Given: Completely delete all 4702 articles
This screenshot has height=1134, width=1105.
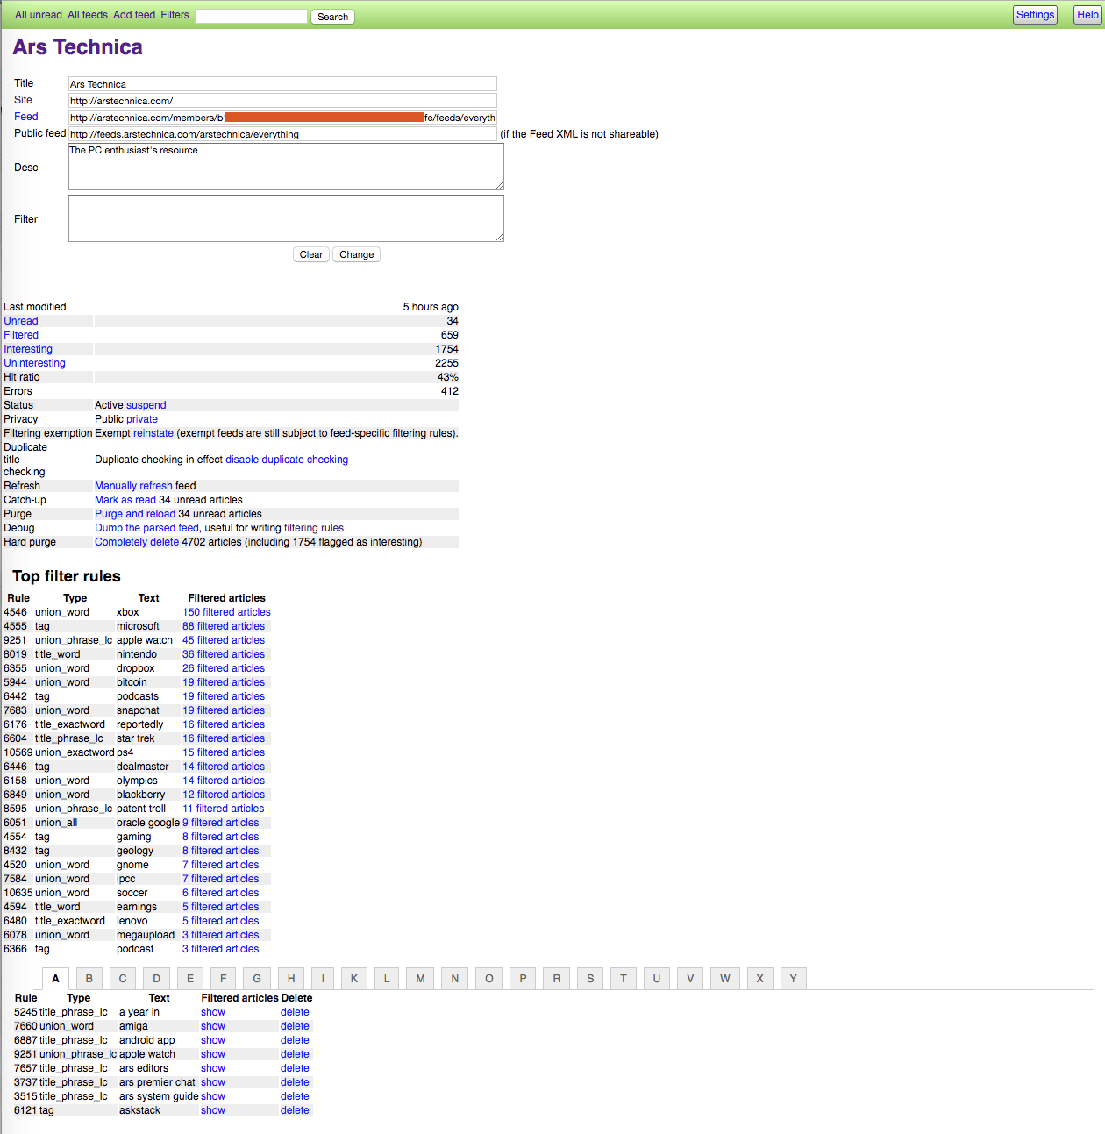Looking at the screenshot, I should coord(136,541).
